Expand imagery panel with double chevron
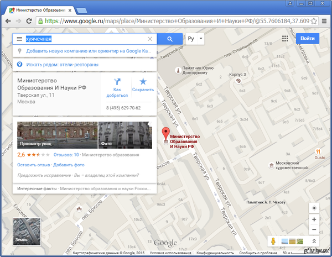The image size is (332, 257). click(314, 241)
